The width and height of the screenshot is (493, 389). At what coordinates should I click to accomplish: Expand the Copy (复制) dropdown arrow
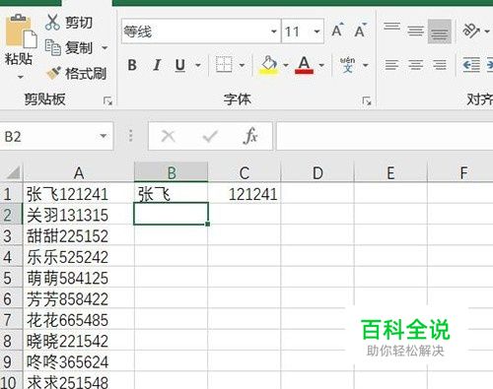[105, 48]
